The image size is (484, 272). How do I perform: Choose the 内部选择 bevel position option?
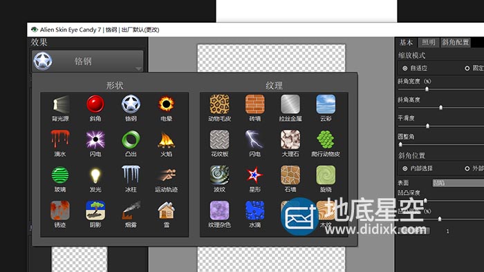[x=405, y=168]
